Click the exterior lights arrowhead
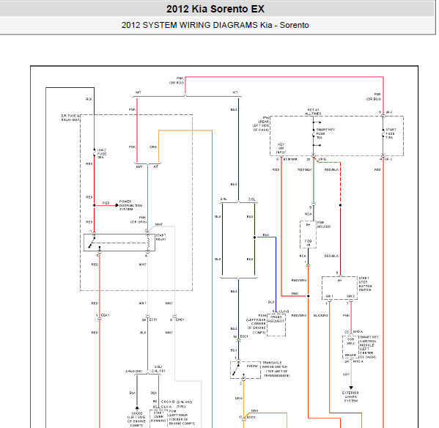The width and height of the screenshot is (439, 428). click(351, 388)
